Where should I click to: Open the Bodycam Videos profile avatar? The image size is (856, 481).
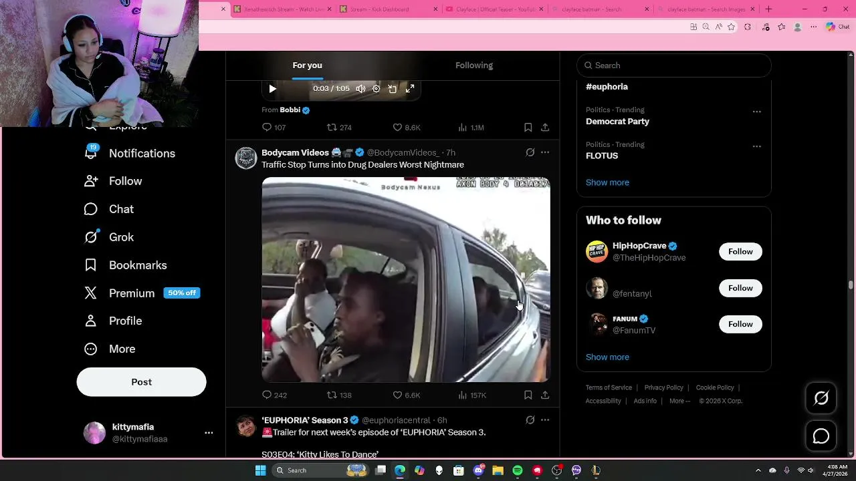click(246, 158)
